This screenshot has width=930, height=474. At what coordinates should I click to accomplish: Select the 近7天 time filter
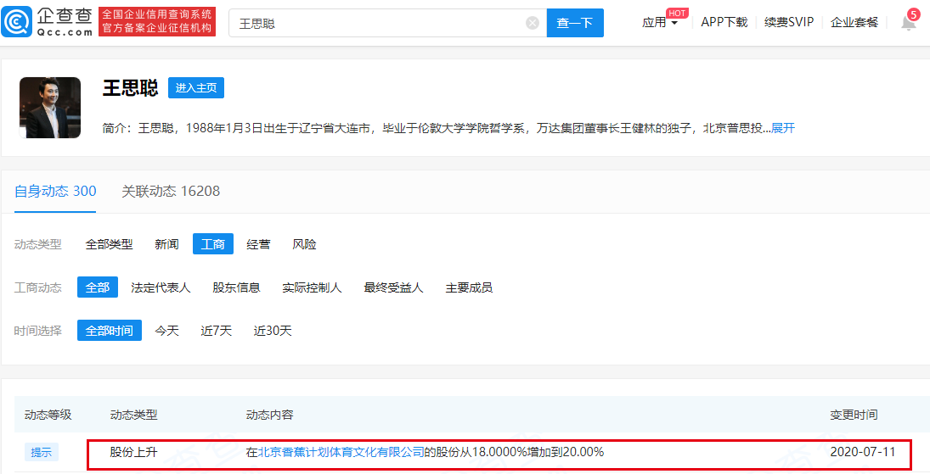tap(216, 331)
